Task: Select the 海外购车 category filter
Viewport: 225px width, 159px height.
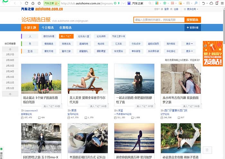Action: tap(171, 44)
